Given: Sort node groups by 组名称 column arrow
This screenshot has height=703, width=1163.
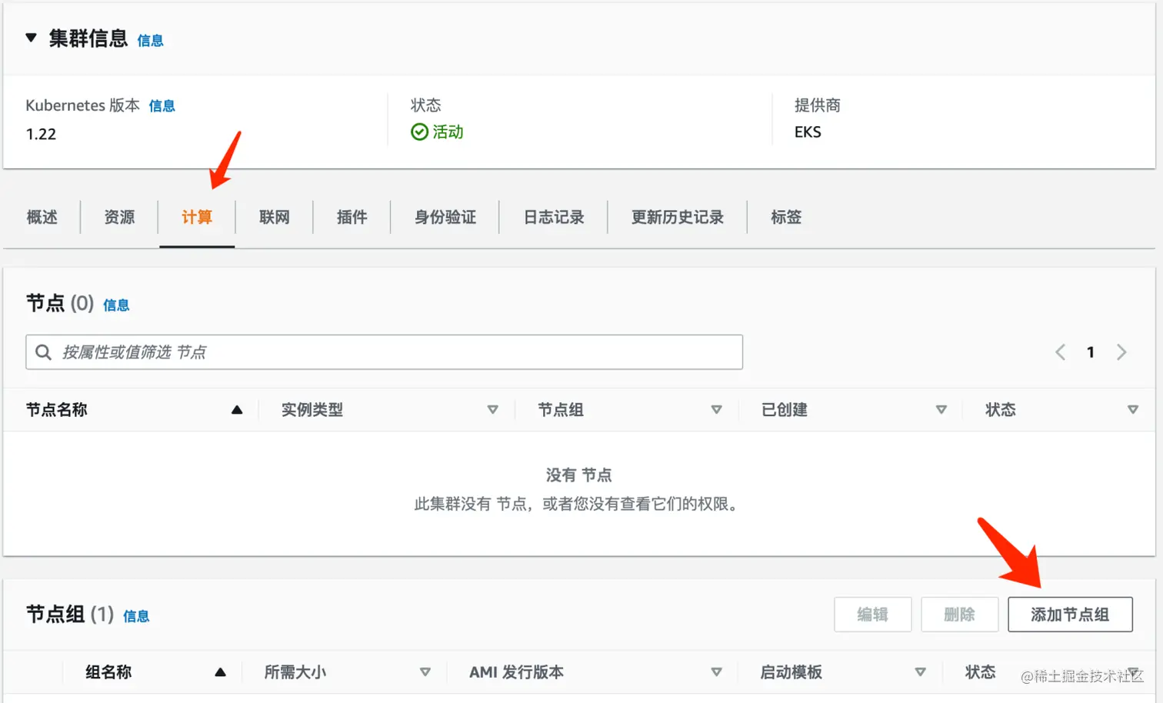Looking at the screenshot, I should 221,671.
